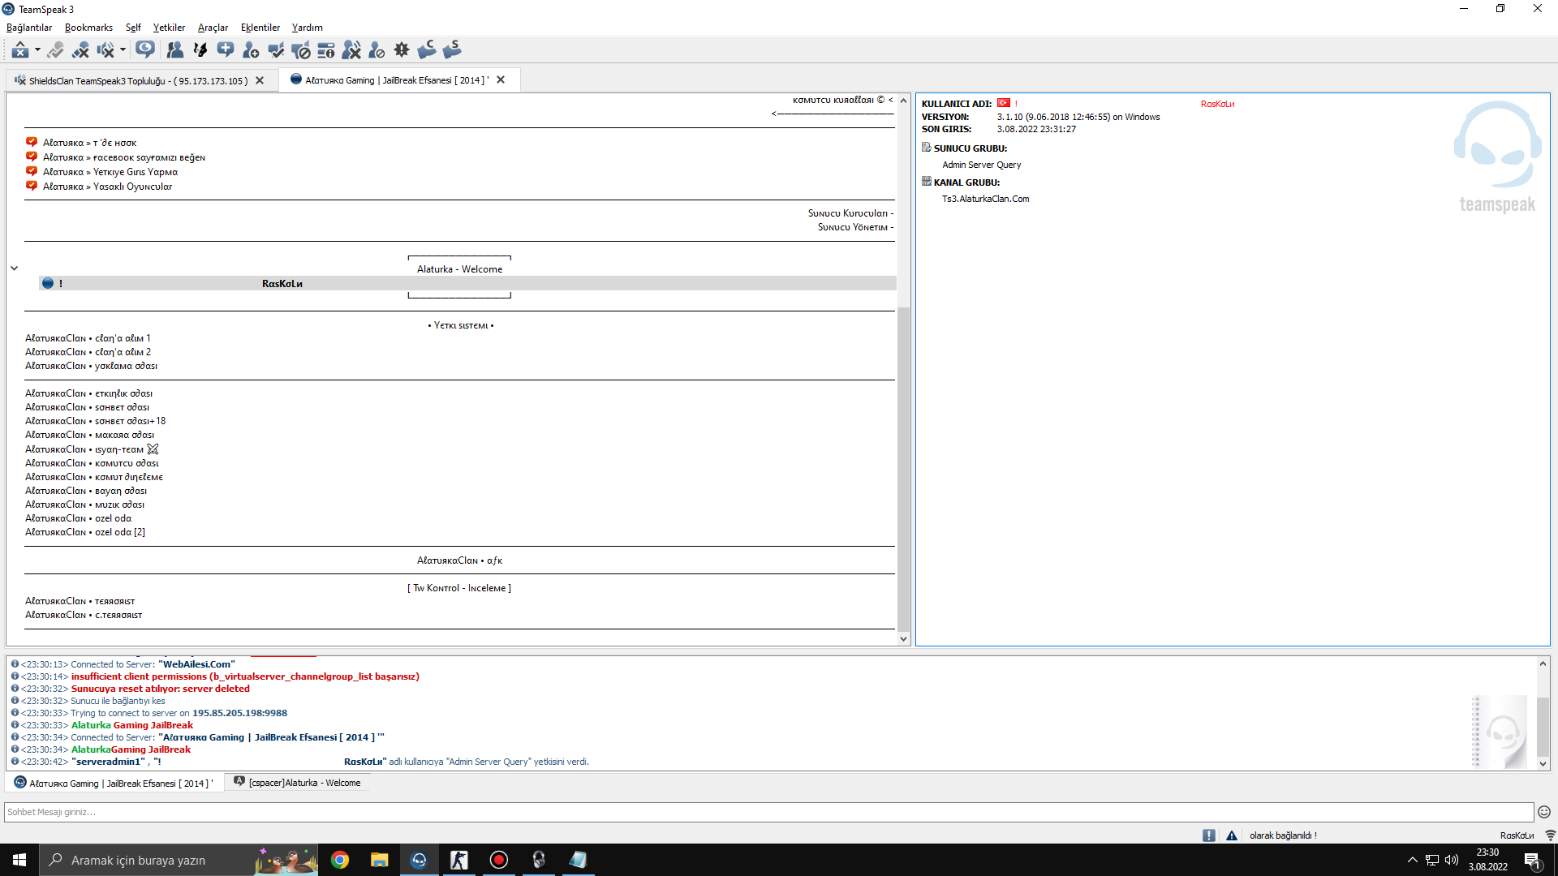Open the emoji smiley picker

tap(1544, 812)
